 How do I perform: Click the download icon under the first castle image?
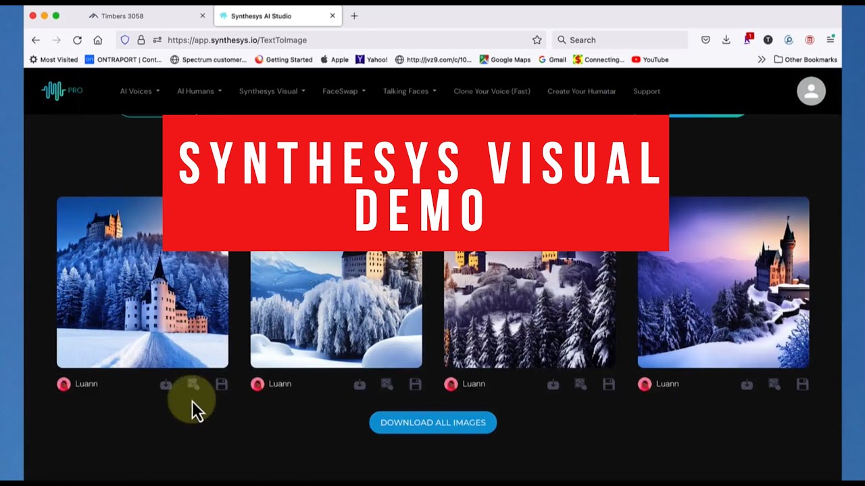tap(166, 384)
